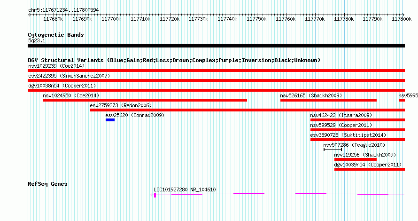Open the LOC101927280|NR_104610 gene label

pyautogui.click(x=185, y=190)
